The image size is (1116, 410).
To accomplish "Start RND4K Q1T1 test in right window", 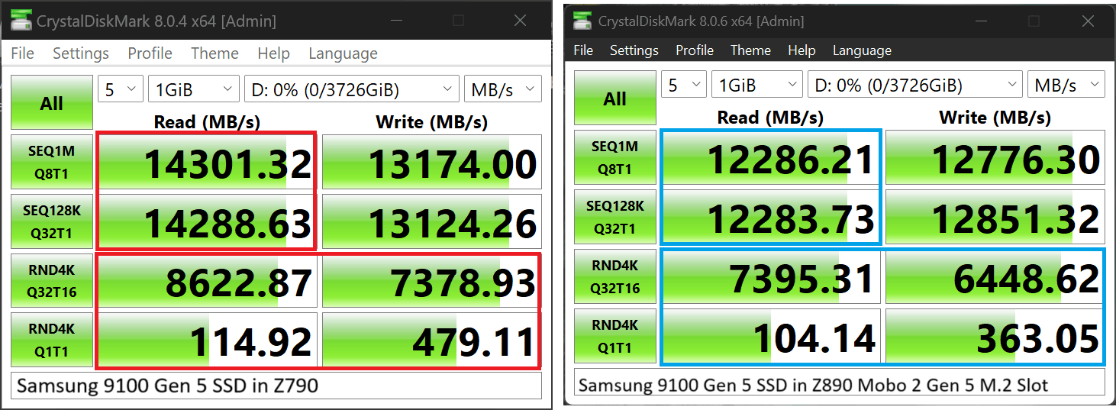I will coord(615,336).
